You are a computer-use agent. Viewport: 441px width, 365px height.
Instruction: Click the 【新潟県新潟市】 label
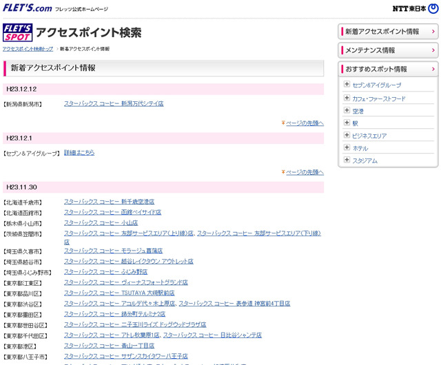coord(23,104)
